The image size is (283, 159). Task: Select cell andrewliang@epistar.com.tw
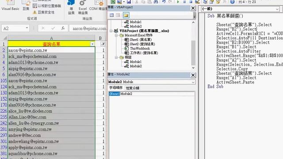click(51, 141)
